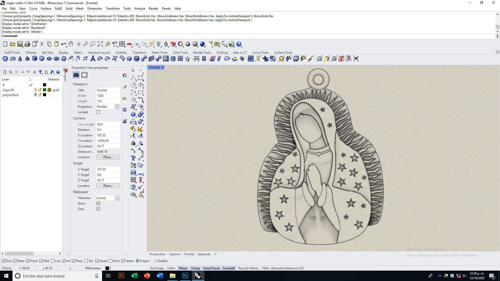Enable the Tan osnap checkbox
The image size is (500, 281).
[x=86, y=261]
